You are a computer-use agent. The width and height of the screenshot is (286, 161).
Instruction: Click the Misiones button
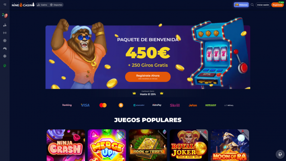[241, 5]
